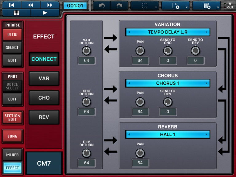Adjust the Variation PAN knob
The width and height of the screenshot is (236, 177).
pyautogui.click(x=140, y=51)
